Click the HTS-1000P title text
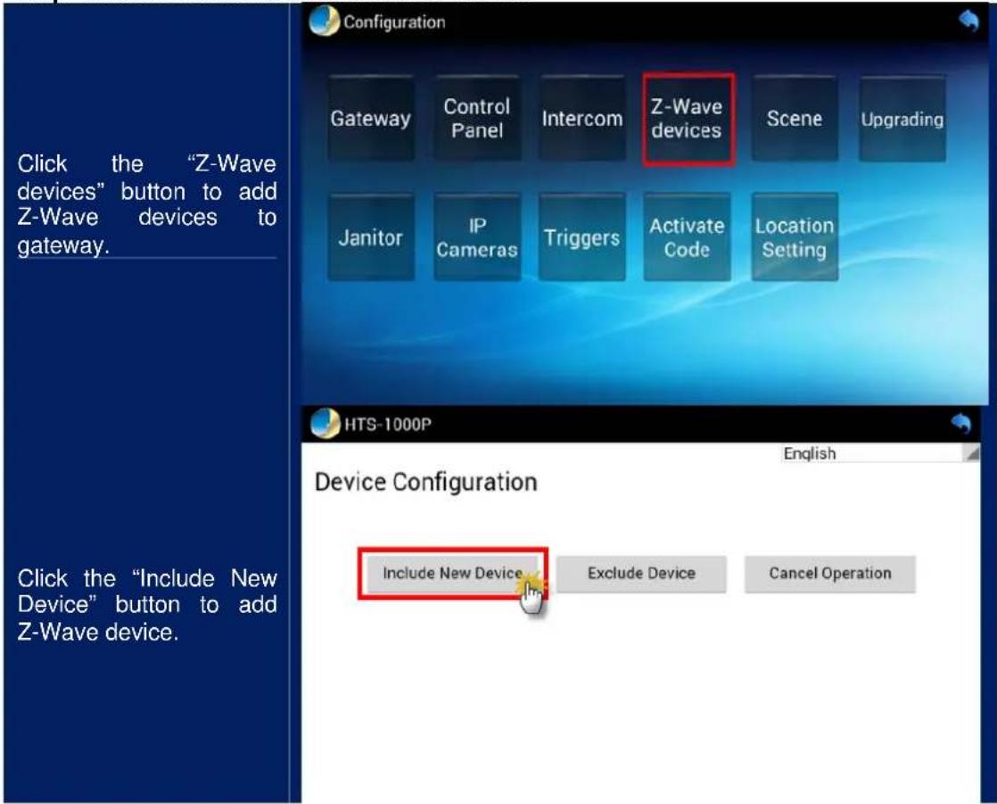Viewport: 997px width, 804px height. (388, 424)
